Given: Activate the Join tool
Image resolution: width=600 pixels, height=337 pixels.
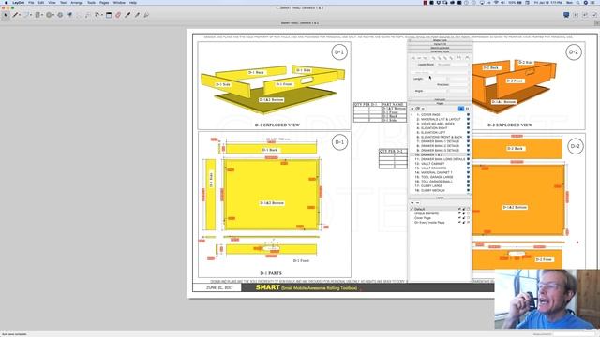Looking at the screenshot, I should pyautogui.click(x=146, y=15).
